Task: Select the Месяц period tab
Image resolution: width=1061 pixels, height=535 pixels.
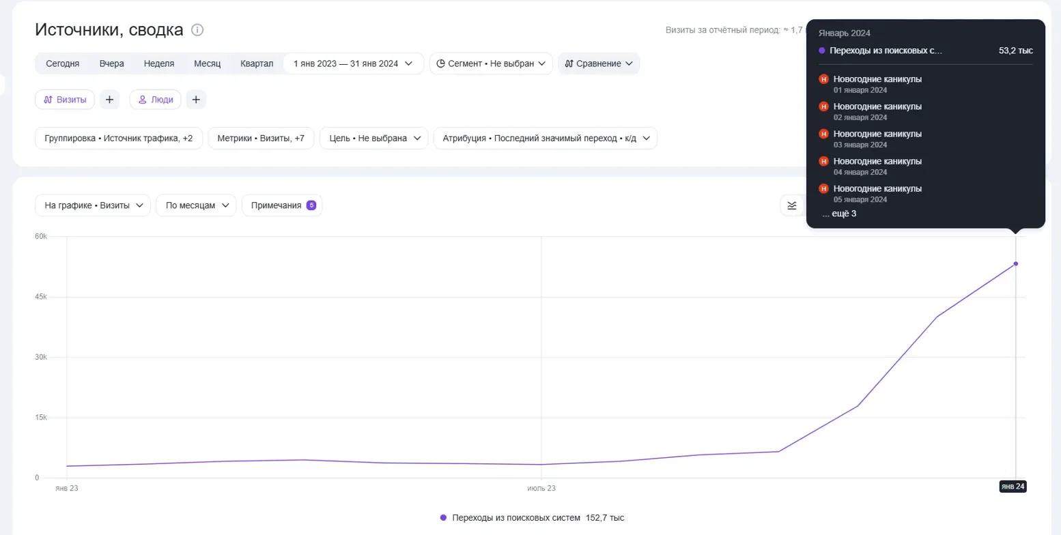Action: pyautogui.click(x=208, y=63)
